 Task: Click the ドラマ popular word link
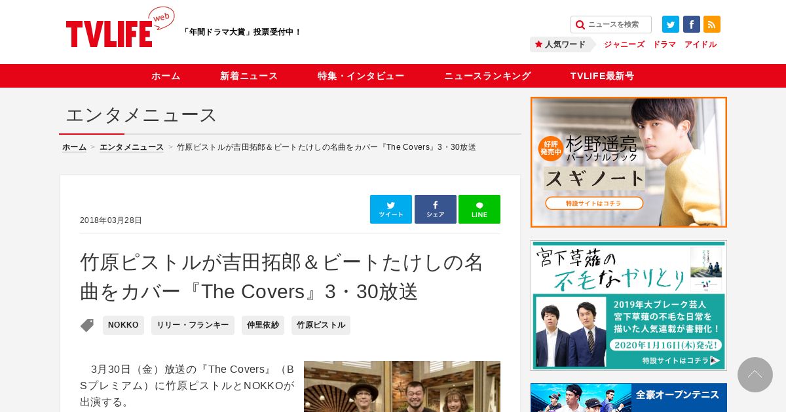[664, 44]
